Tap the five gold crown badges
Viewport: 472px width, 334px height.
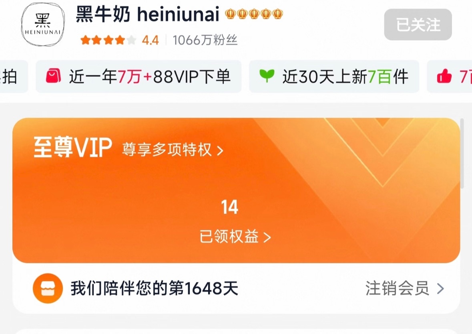tap(254, 14)
